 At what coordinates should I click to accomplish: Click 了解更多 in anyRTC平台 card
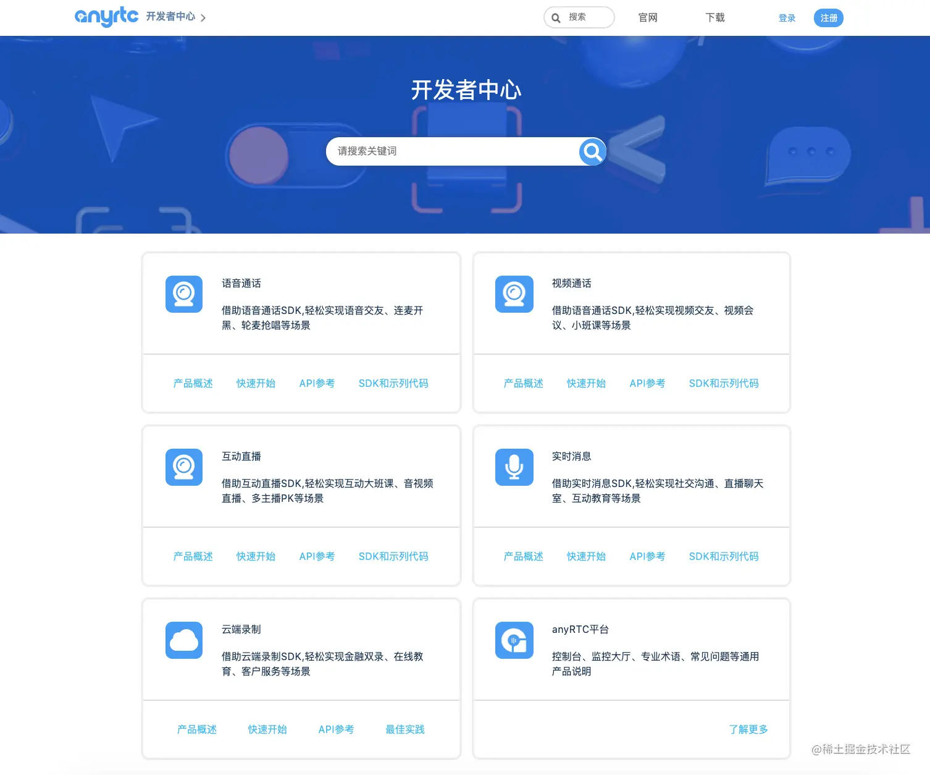[748, 729]
